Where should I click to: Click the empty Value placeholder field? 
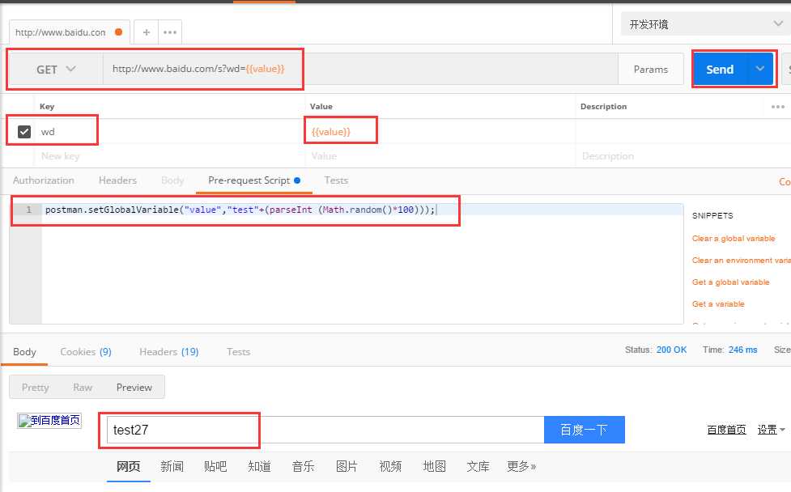tap(440, 156)
